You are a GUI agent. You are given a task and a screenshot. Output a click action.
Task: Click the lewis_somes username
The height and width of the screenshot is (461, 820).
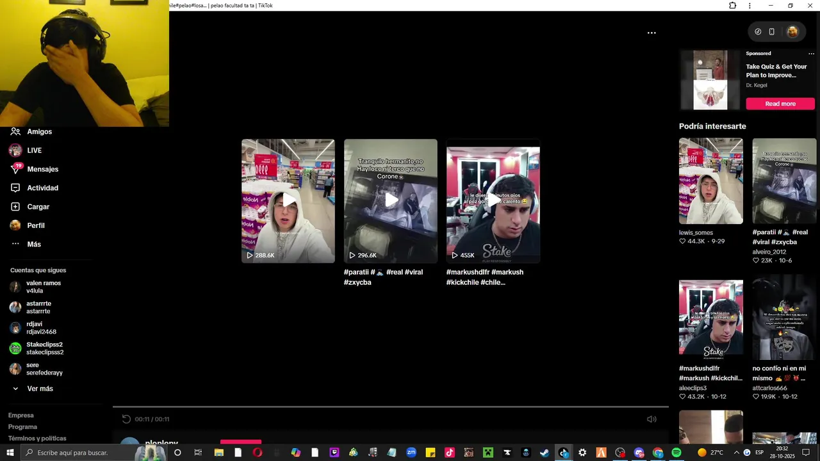coord(696,233)
